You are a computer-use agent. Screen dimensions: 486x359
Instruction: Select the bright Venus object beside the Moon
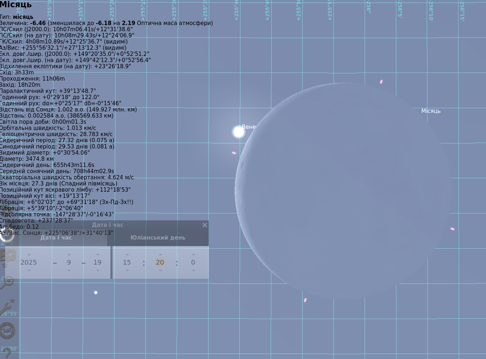239,132
